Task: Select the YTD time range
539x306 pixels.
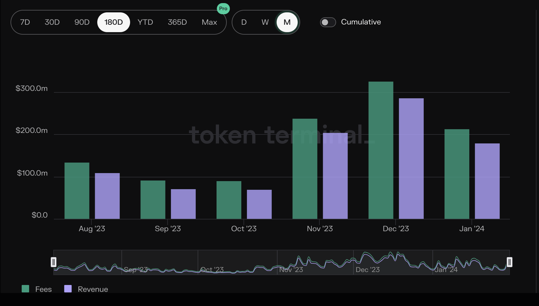Action: [145, 22]
